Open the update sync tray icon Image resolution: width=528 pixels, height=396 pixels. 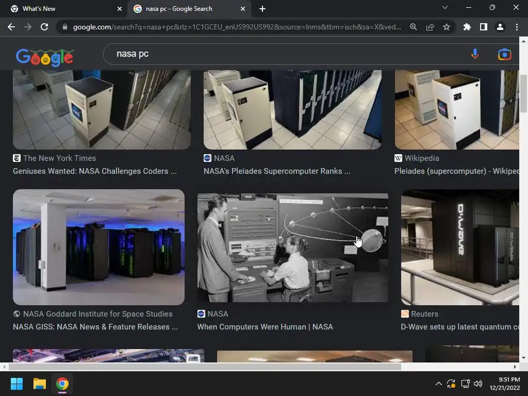tap(451, 384)
